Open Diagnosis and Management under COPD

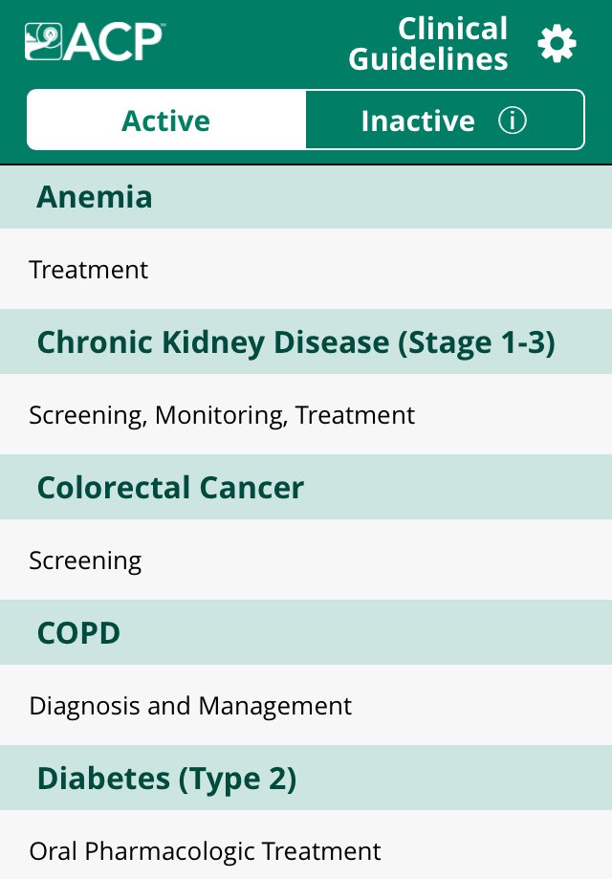click(189, 706)
